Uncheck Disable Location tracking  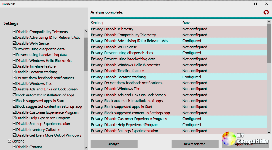tap(14, 72)
